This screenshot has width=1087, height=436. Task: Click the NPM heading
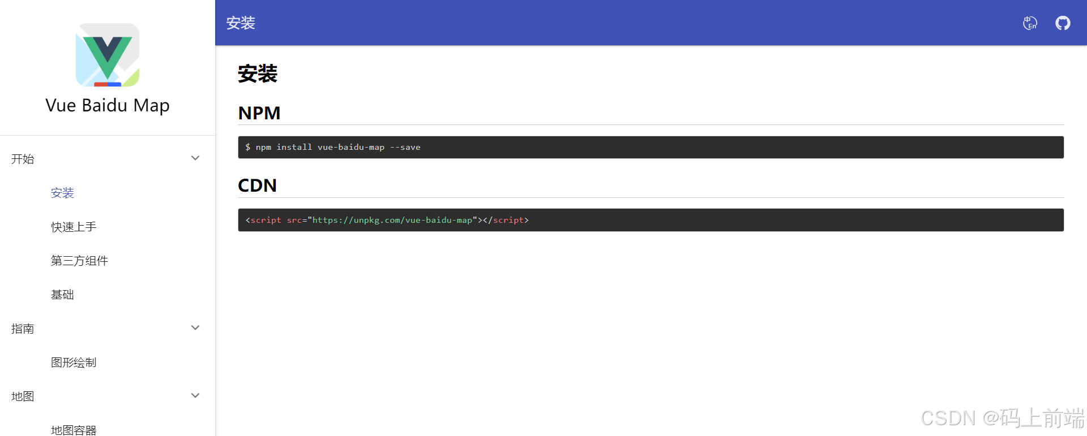259,113
